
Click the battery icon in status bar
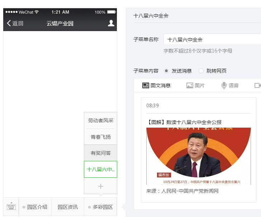click(x=111, y=12)
